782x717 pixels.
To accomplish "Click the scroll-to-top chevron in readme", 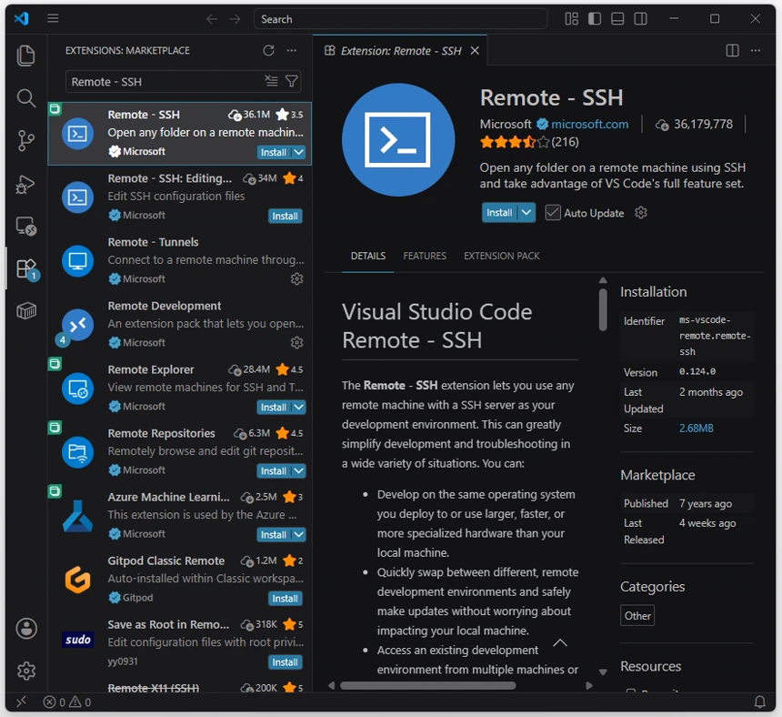I will [x=560, y=642].
